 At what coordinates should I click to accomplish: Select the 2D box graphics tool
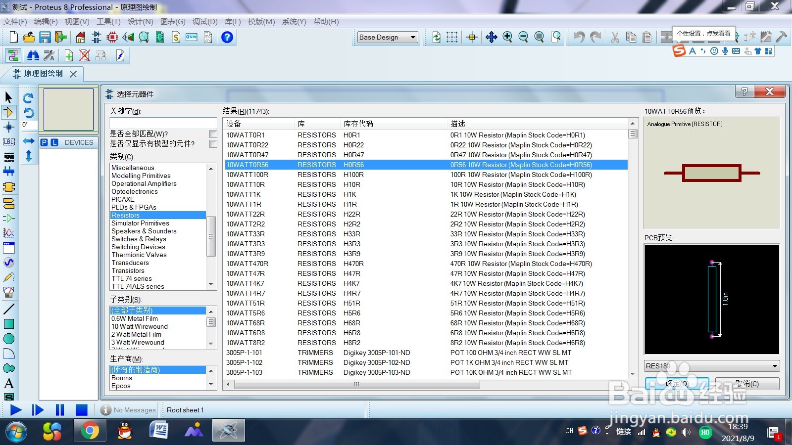8,324
